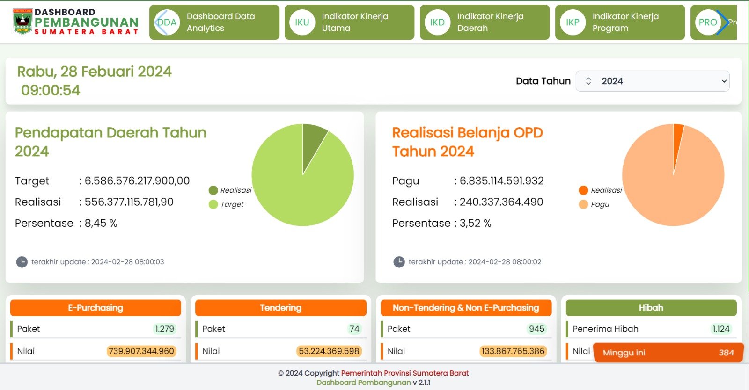Click the orange Realisasi slice in Belanja pie
Image resolution: width=749 pixels, height=390 pixels.
(677, 140)
